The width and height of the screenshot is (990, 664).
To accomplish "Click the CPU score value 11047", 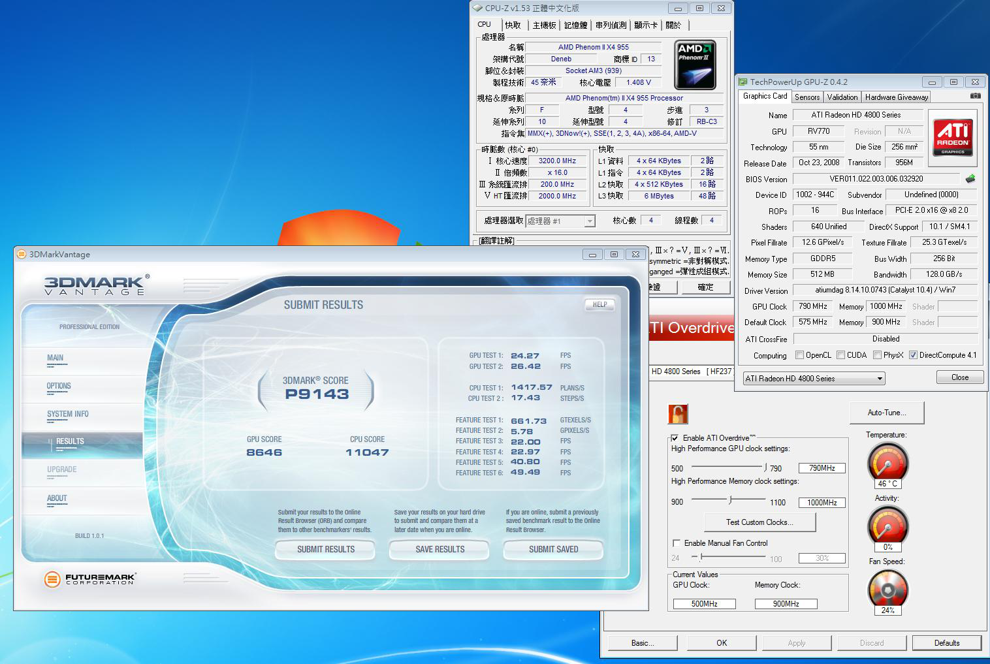I will pyautogui.click(x=367, y=452).
